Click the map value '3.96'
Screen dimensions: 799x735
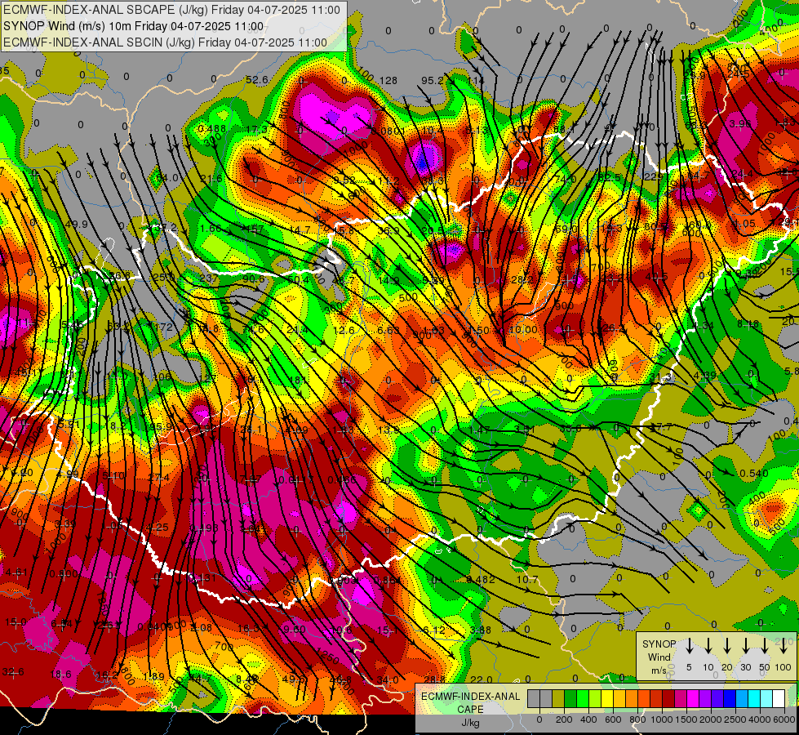click(x=740, y=123)
